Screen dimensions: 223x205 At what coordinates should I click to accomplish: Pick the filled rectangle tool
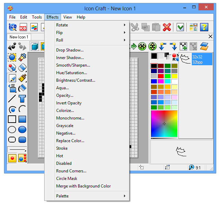(x=22, y=119)
